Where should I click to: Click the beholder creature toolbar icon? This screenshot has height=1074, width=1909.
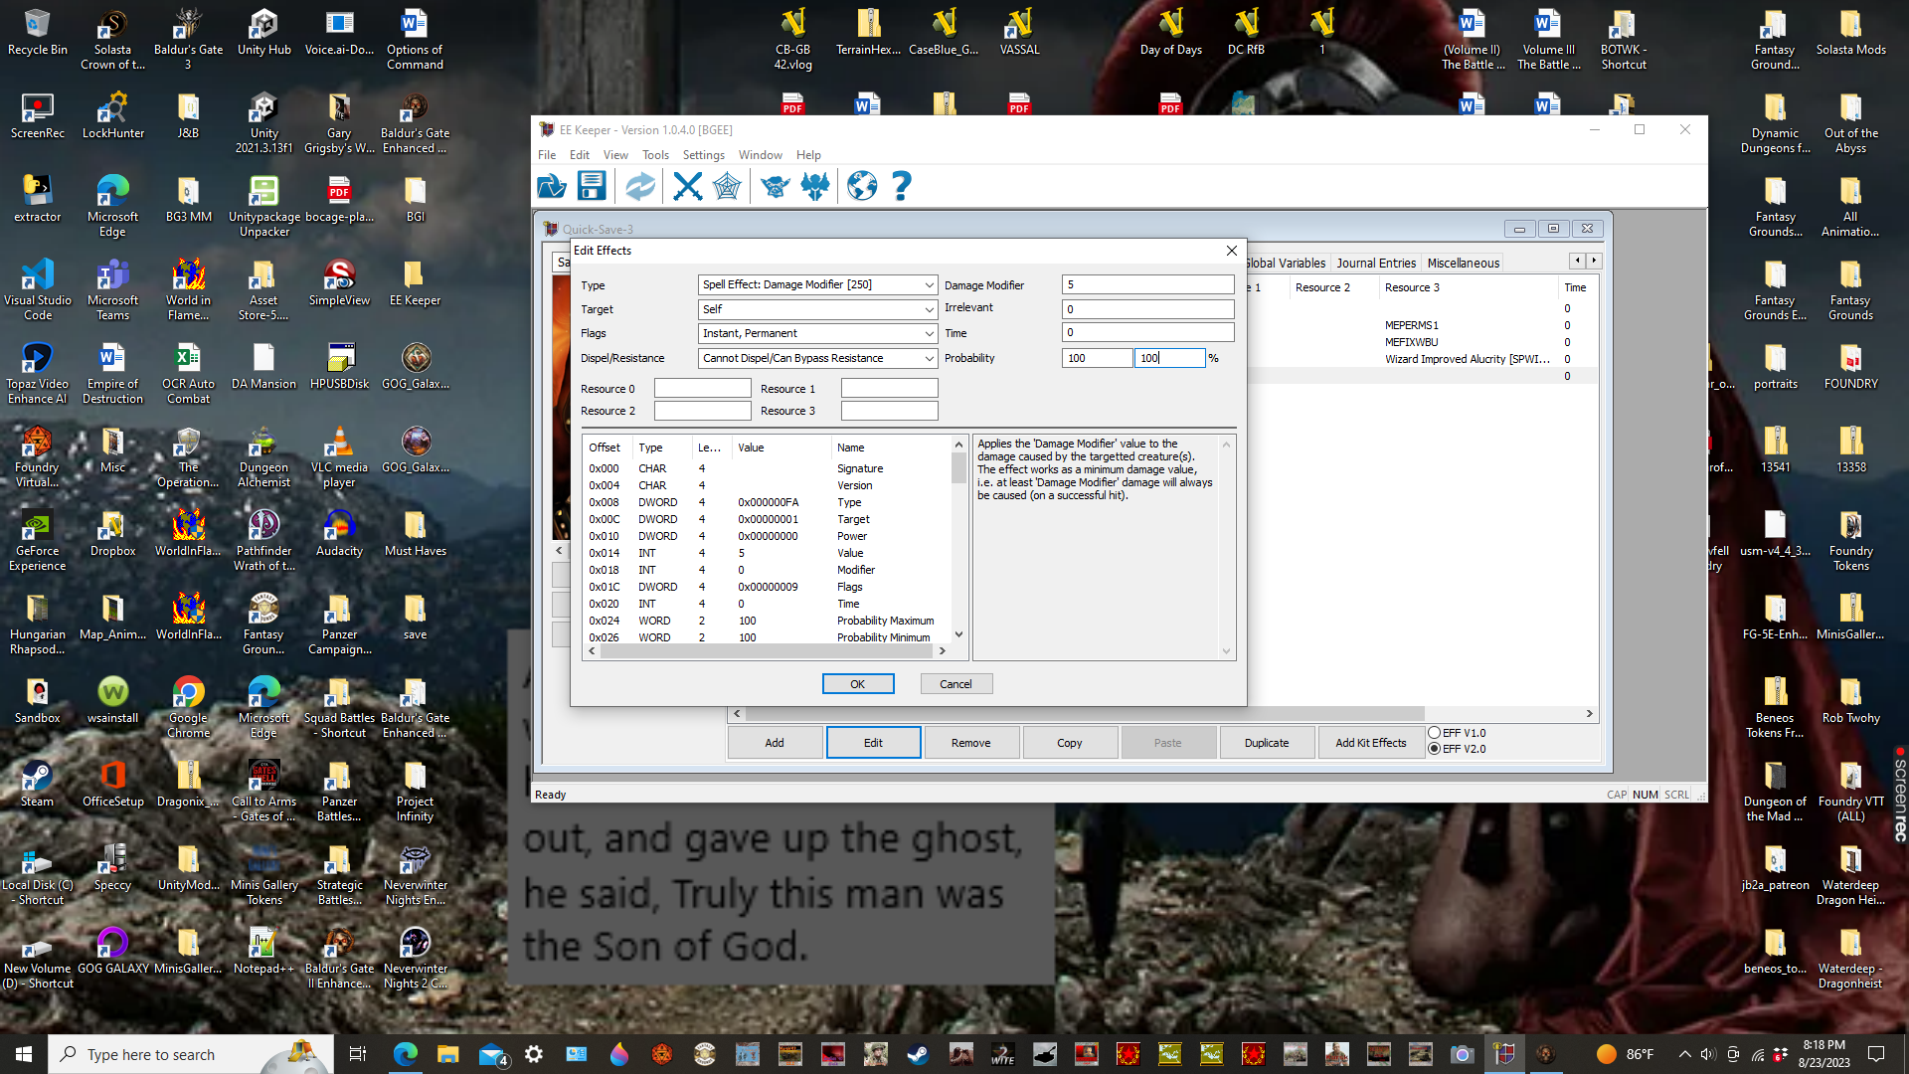pyautogui.click(x=775, y=186)
